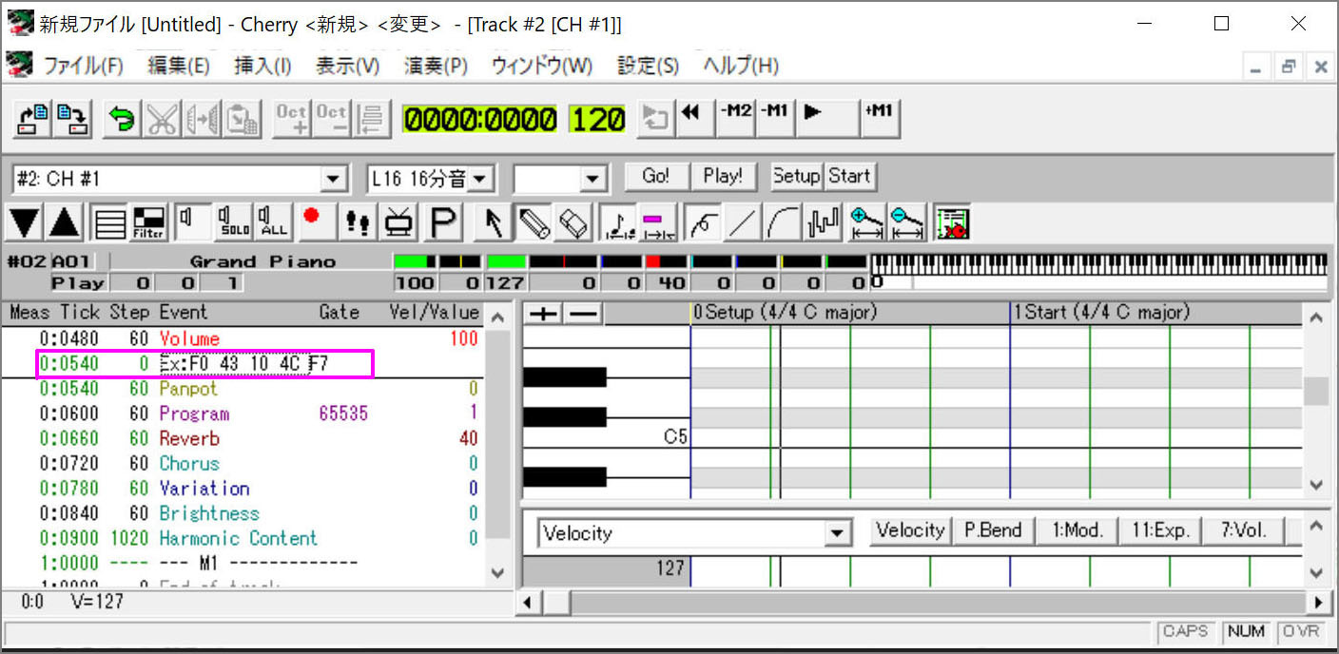Select the Volume event row
The image size is (1339, 654).
[243, 338]
